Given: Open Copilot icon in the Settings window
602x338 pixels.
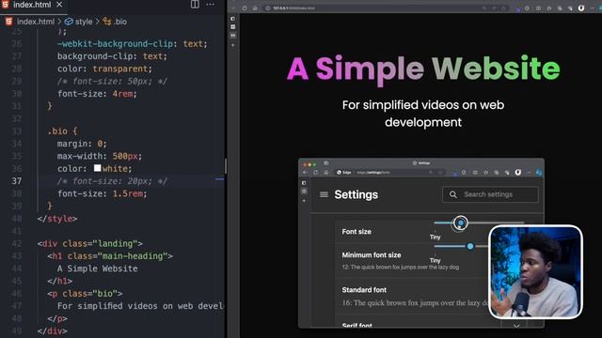Looking at the screenshot, I should pyautogui.click(x=539, y=173).
